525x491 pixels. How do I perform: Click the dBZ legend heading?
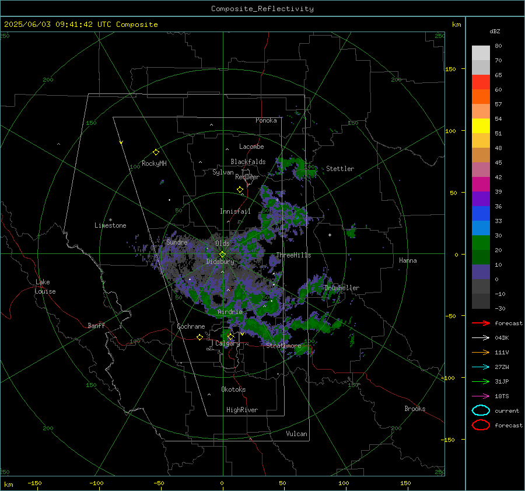click(495, 31)
